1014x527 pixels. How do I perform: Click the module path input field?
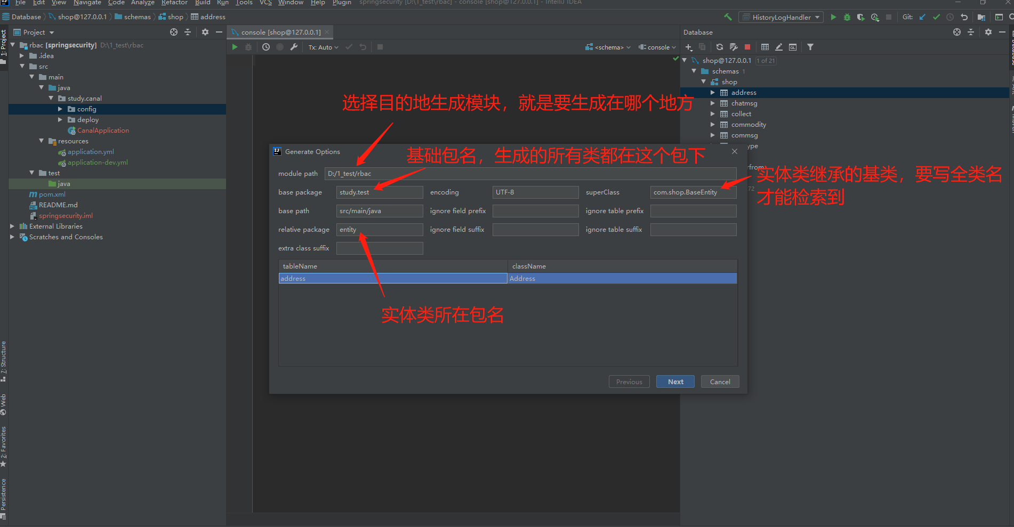pyautogui.click(x=530, y=174)
